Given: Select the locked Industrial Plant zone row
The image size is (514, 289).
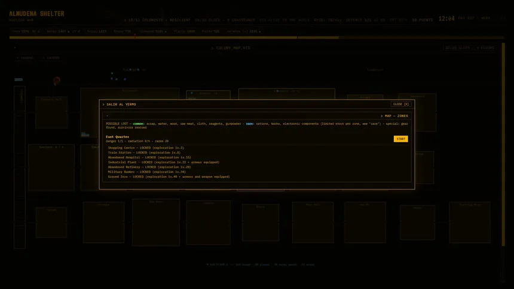Looking at the screenshot, I should click(164, 162).
